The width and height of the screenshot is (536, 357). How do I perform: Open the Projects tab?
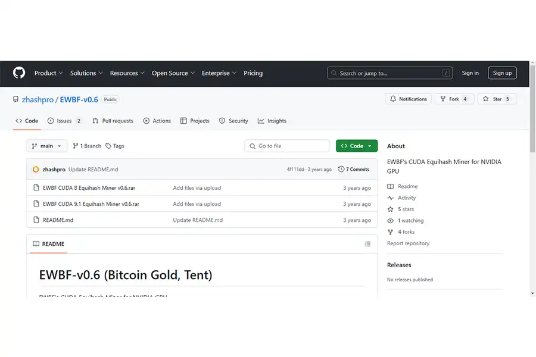[195, 121]
